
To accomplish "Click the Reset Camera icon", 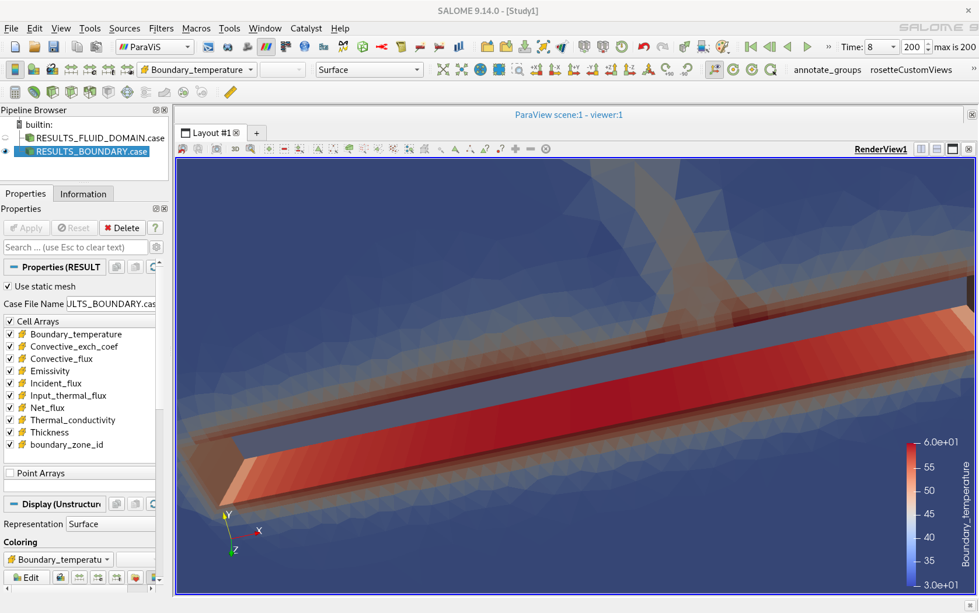I will pos(443,70).
